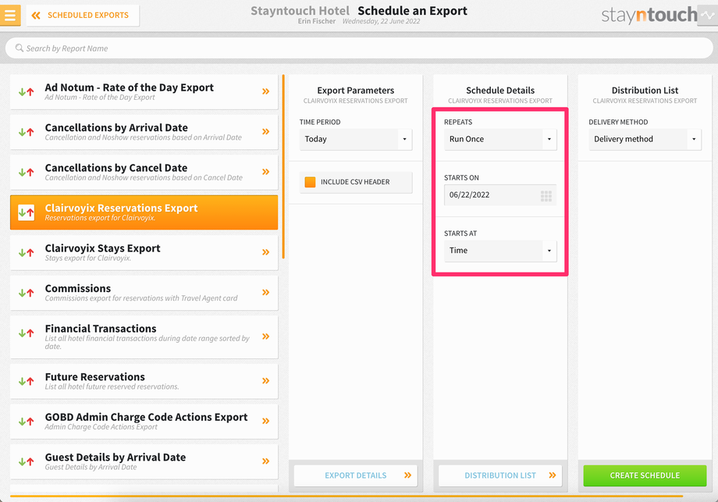
Task: Open the hamburger main menu
Action: (x=10, y=15)
